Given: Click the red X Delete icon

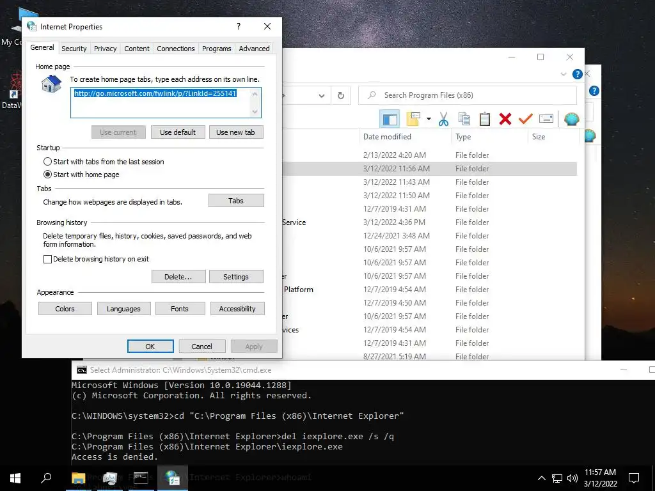Looking at the screenshot, I should [x=505, y=119].
